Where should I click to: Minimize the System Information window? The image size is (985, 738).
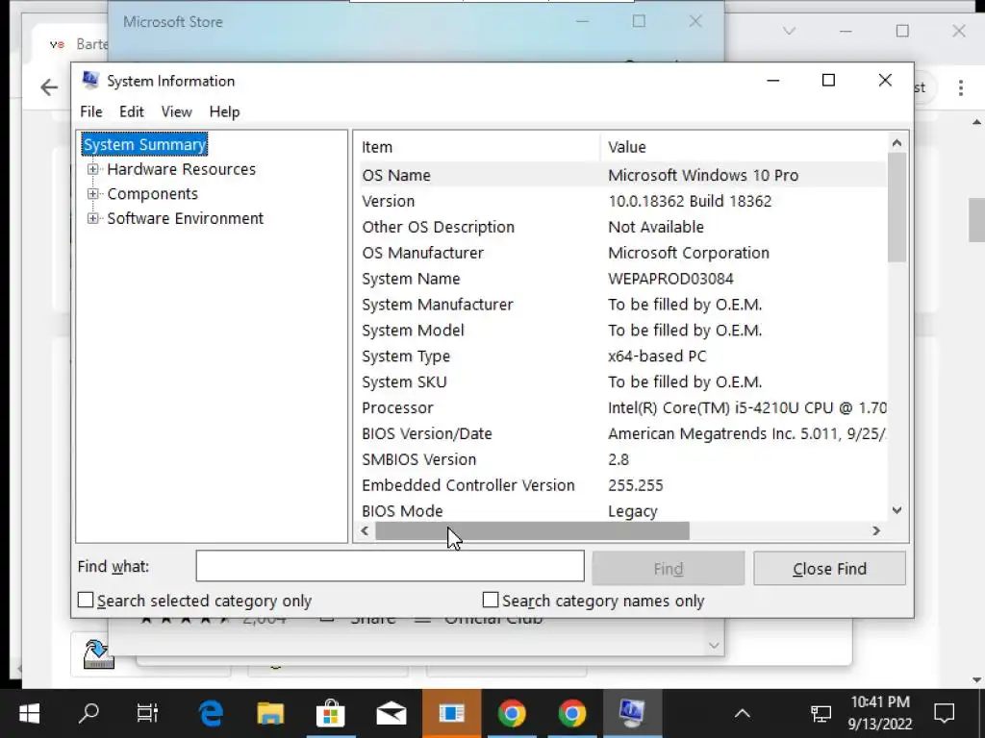pos(773,81)
